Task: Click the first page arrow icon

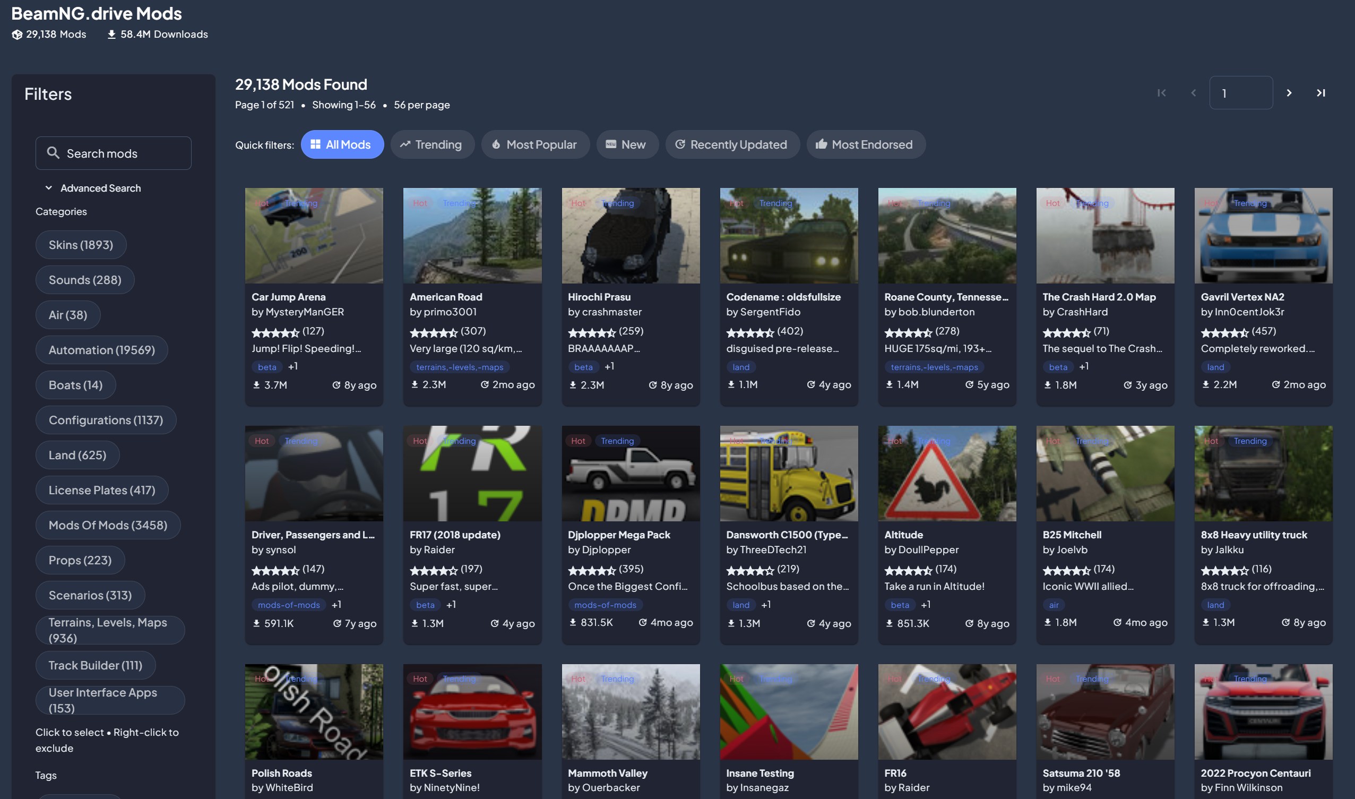Action: point(1161,93)
